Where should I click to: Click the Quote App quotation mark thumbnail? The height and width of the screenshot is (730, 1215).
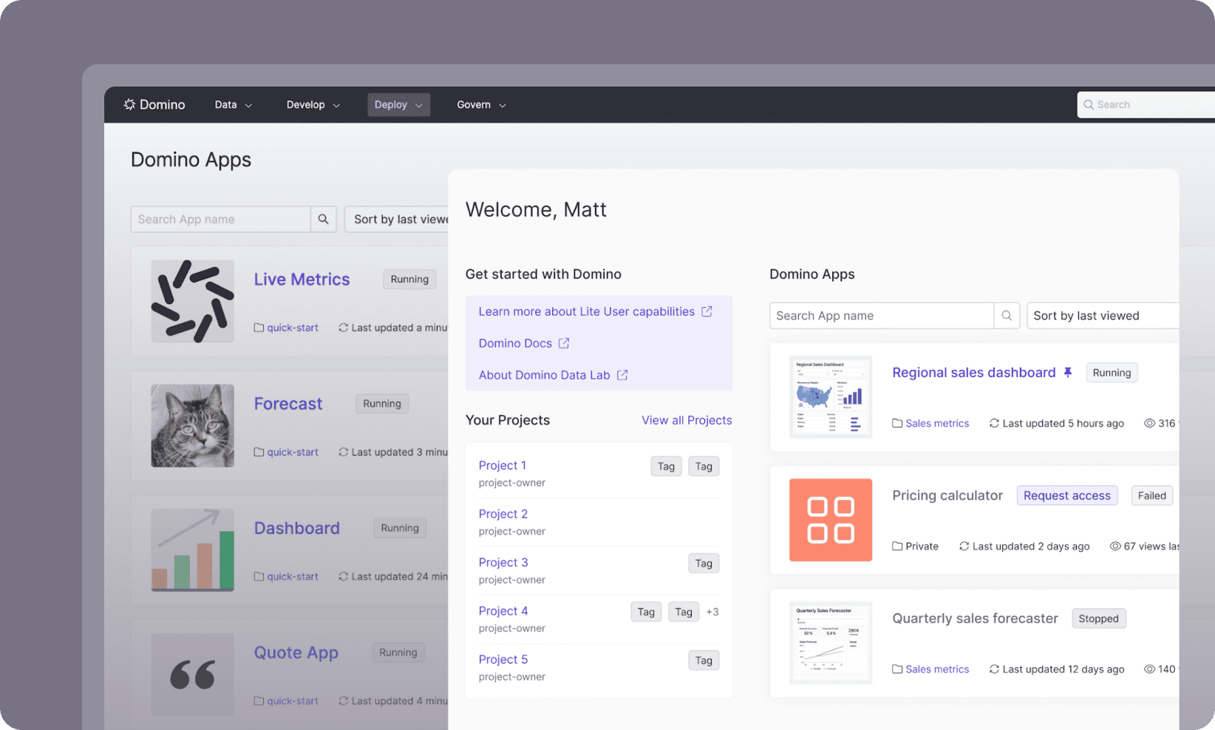click(192, 675)
